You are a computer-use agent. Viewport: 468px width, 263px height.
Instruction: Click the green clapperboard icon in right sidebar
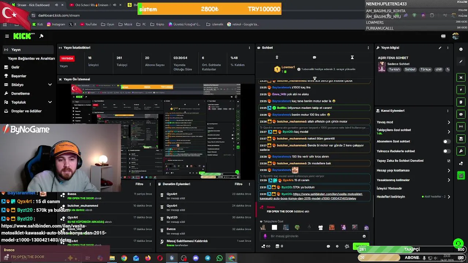[461, 175]
